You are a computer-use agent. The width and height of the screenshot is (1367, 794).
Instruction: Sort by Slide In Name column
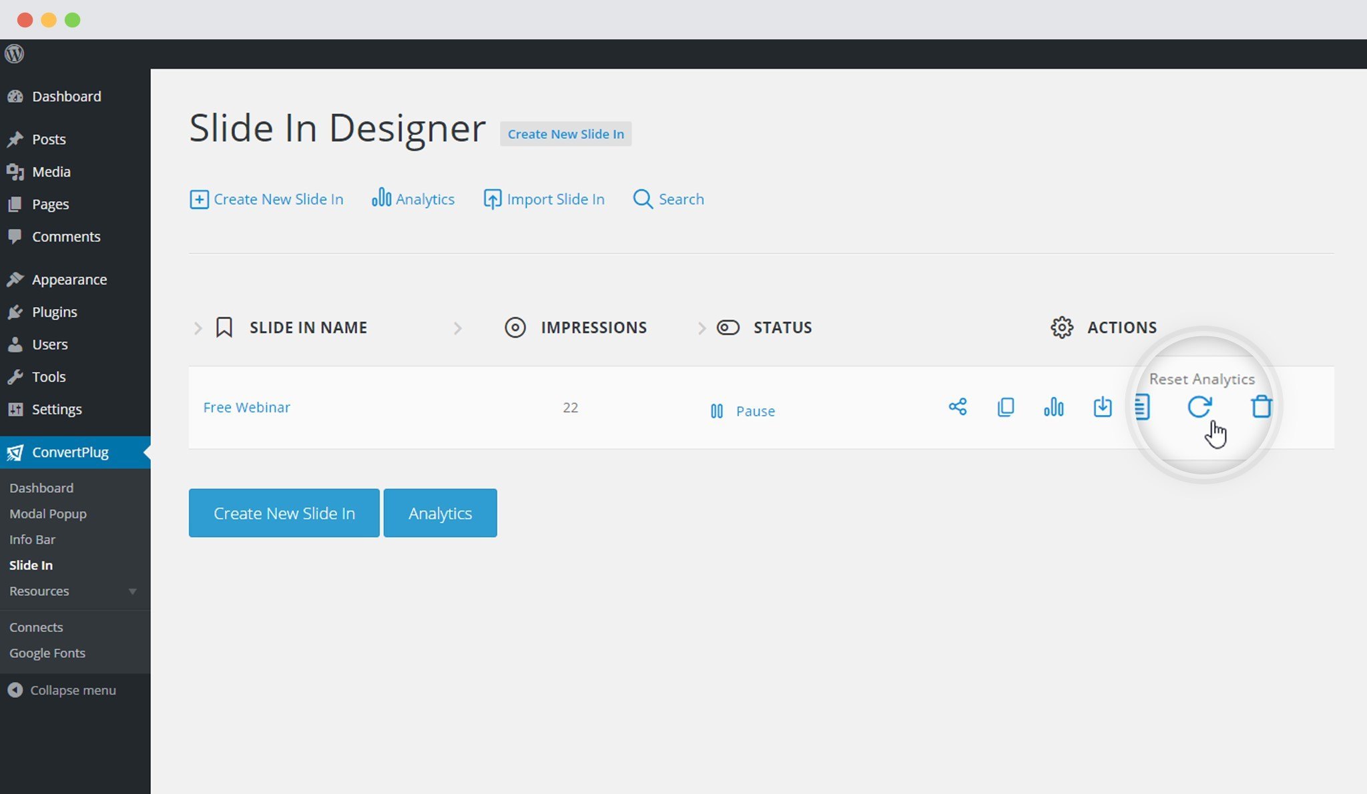click(x=308, y=328)
